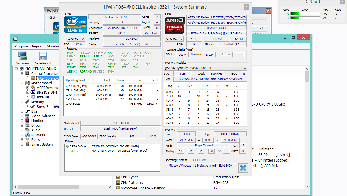Collapse the Motherboard tree node
This screenshot has height=196, width=347.
22,83
